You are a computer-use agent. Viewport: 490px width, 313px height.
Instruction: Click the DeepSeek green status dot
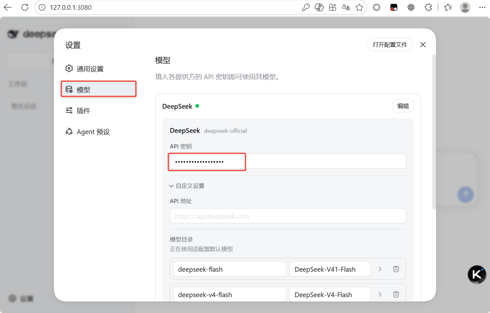(x=197, y=106)
